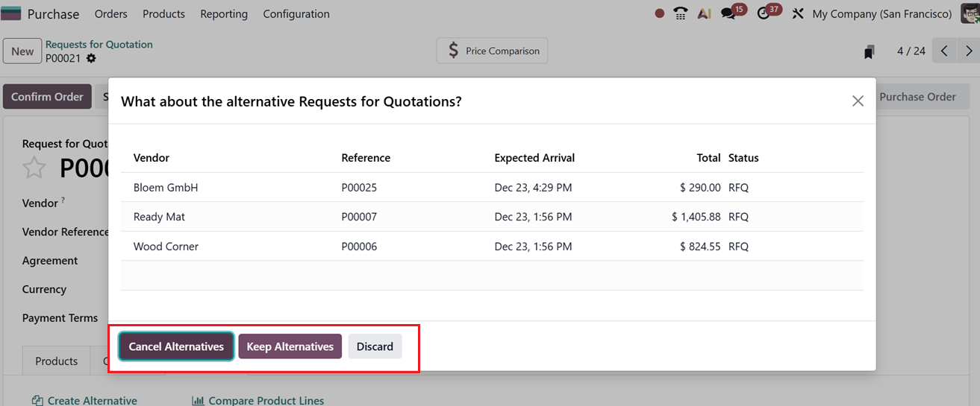The height and width of the screenshot is (406, 980).
Task: Open the Products menu
Action: 163,13
